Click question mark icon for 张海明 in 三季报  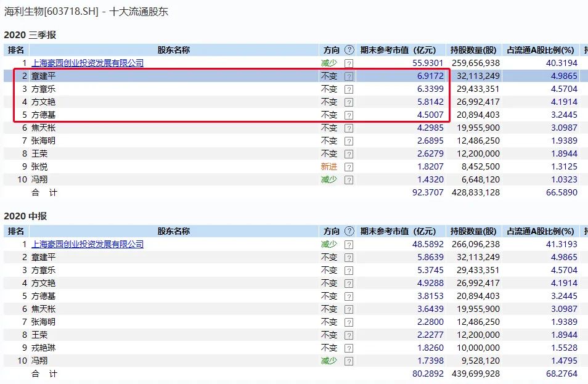pyautogui.click(x=349, y=141)
